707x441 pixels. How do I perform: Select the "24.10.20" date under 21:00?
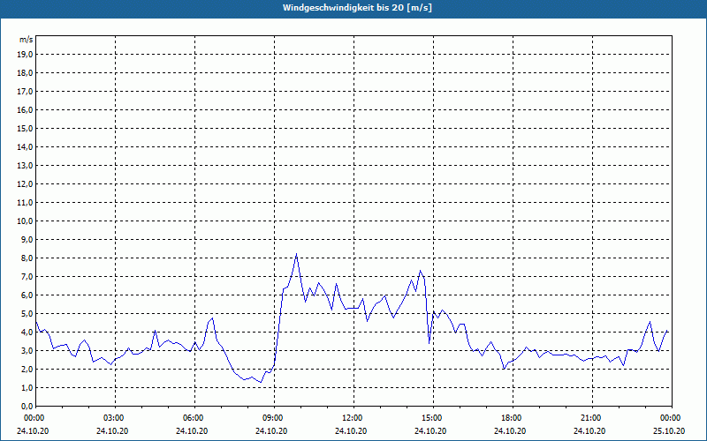coord(589,431)
